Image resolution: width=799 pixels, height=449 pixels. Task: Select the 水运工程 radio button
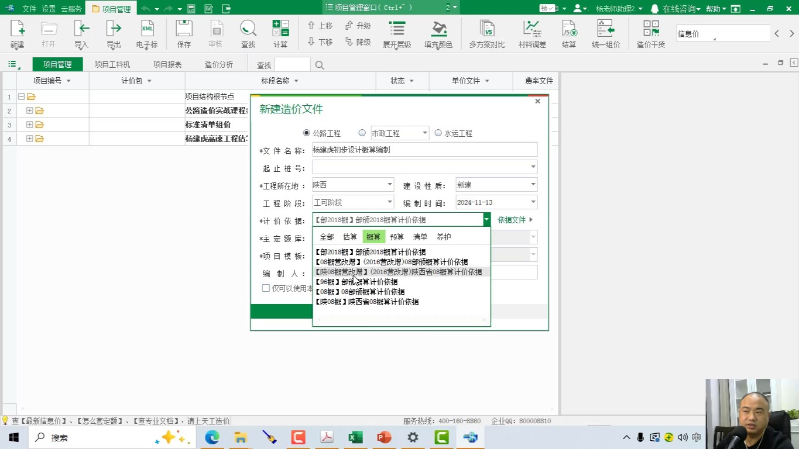coord(438,133)
